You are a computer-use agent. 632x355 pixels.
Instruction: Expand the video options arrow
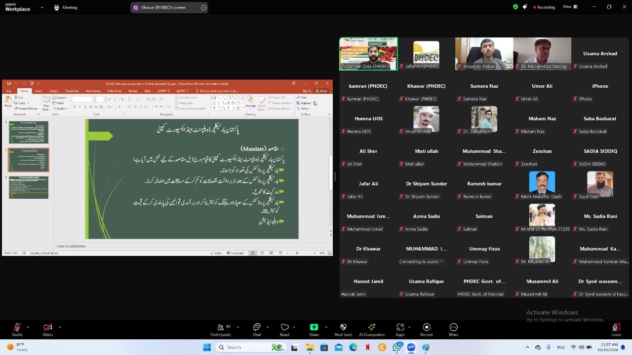click(60, 327)
